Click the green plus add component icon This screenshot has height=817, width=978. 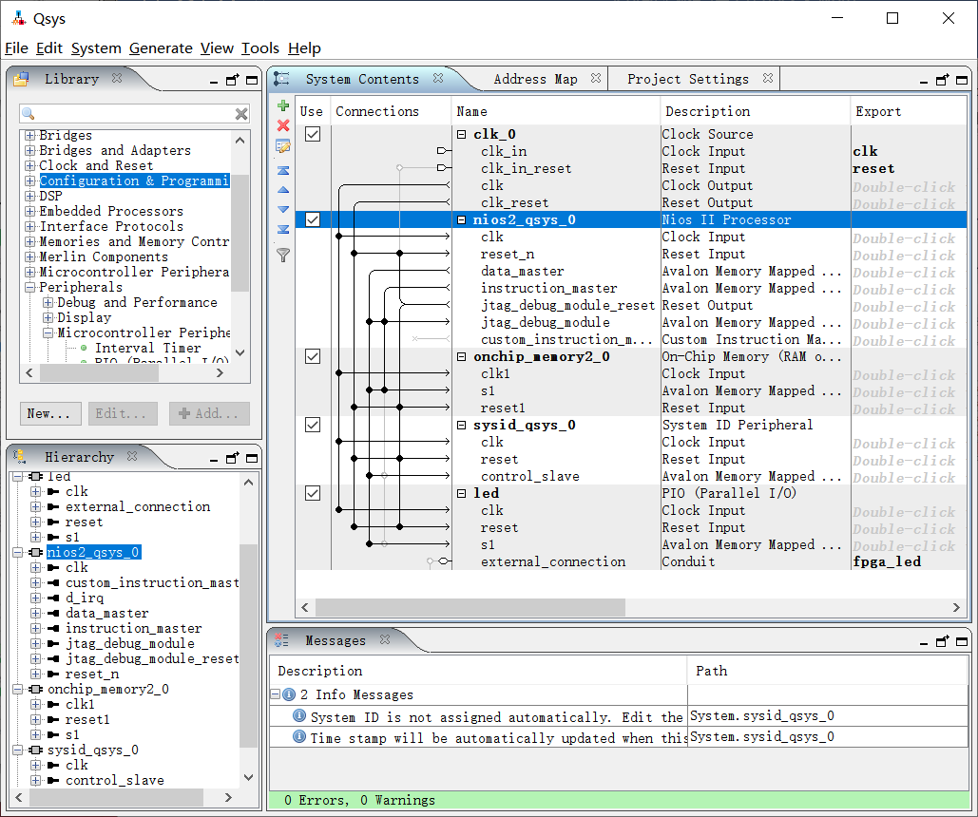(282, 105)
